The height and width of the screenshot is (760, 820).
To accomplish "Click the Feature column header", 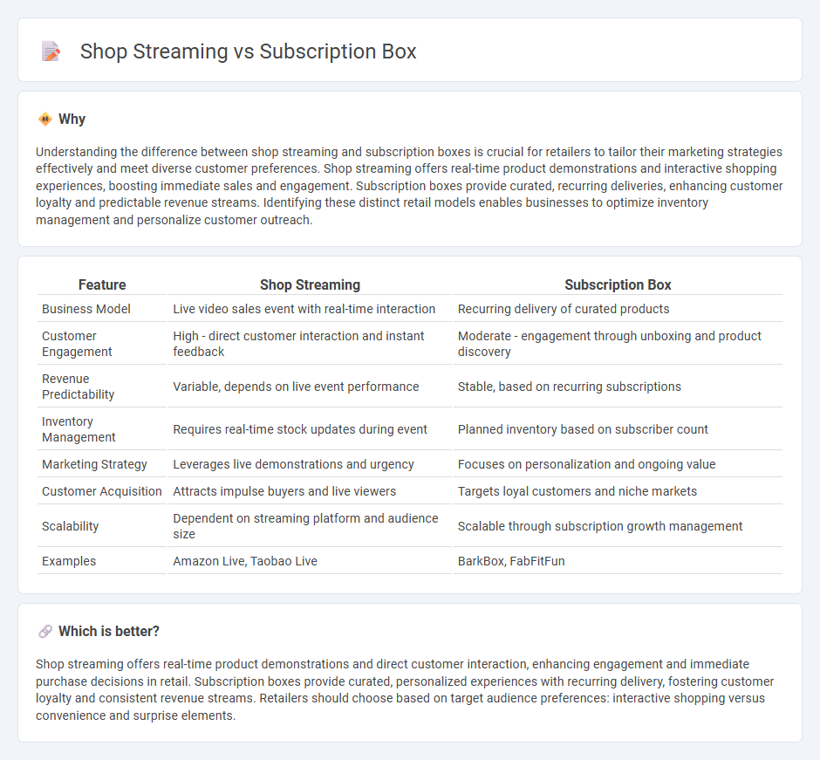I will (102, 284).
